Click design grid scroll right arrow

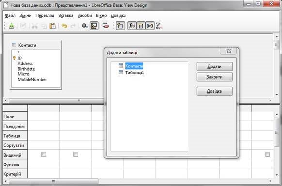pyautogui.click(x=270, y=181)
